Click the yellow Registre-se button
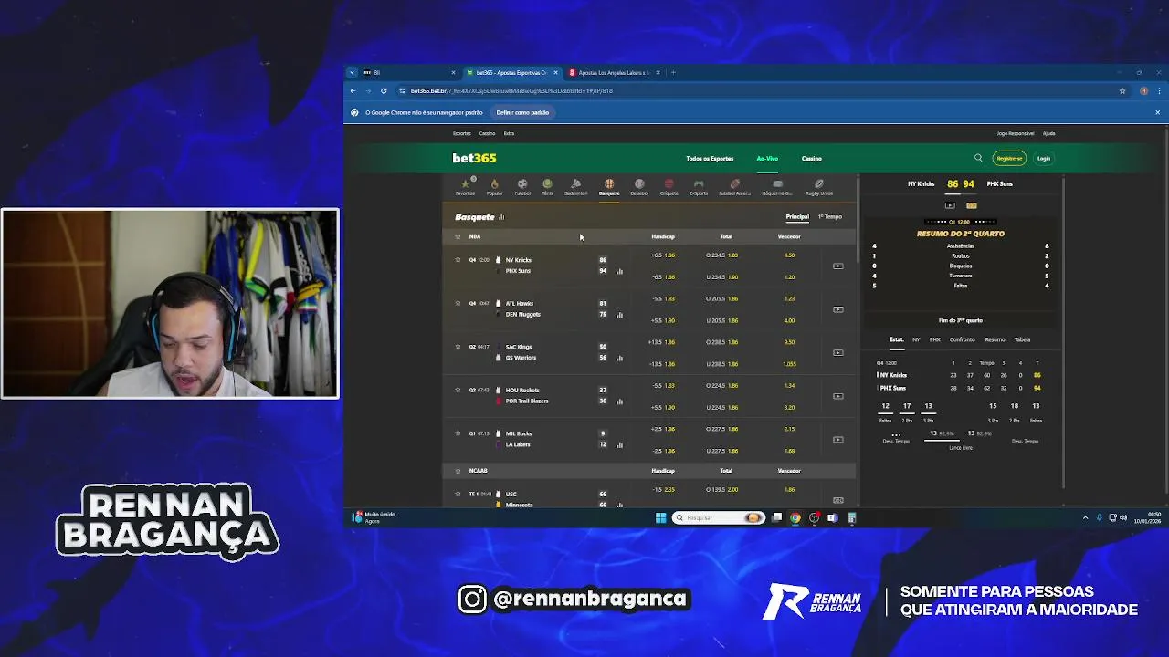1169x657 pixels. click(1009, 158)
